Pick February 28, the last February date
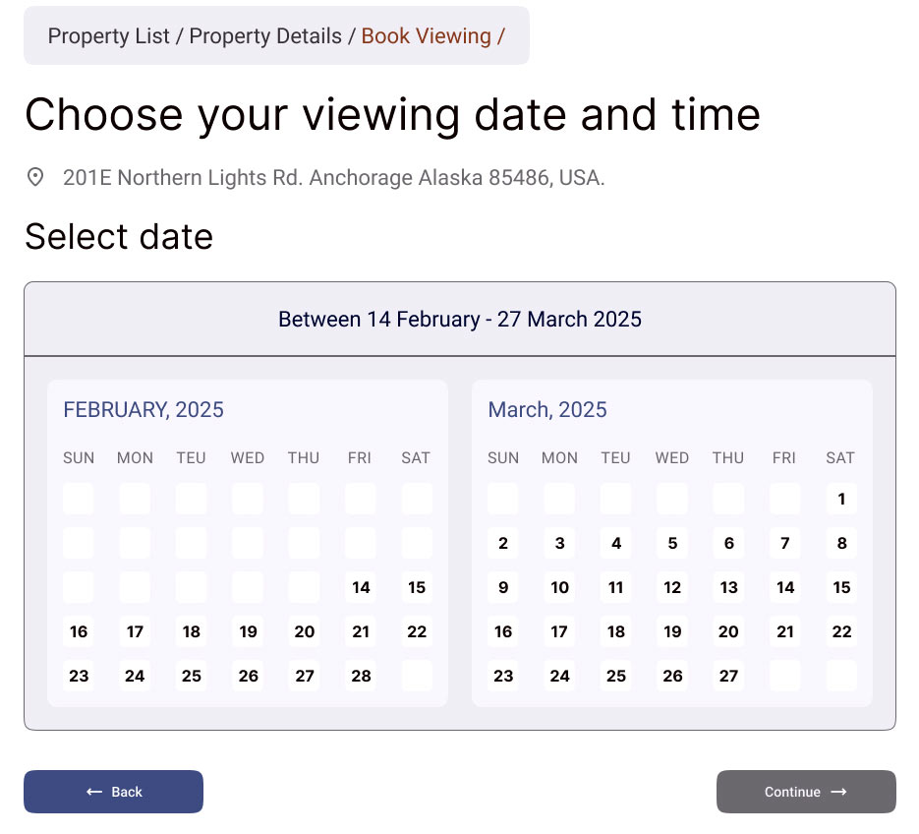The width and height of the screenshot is (919, 834). click(x=360, y=676)
